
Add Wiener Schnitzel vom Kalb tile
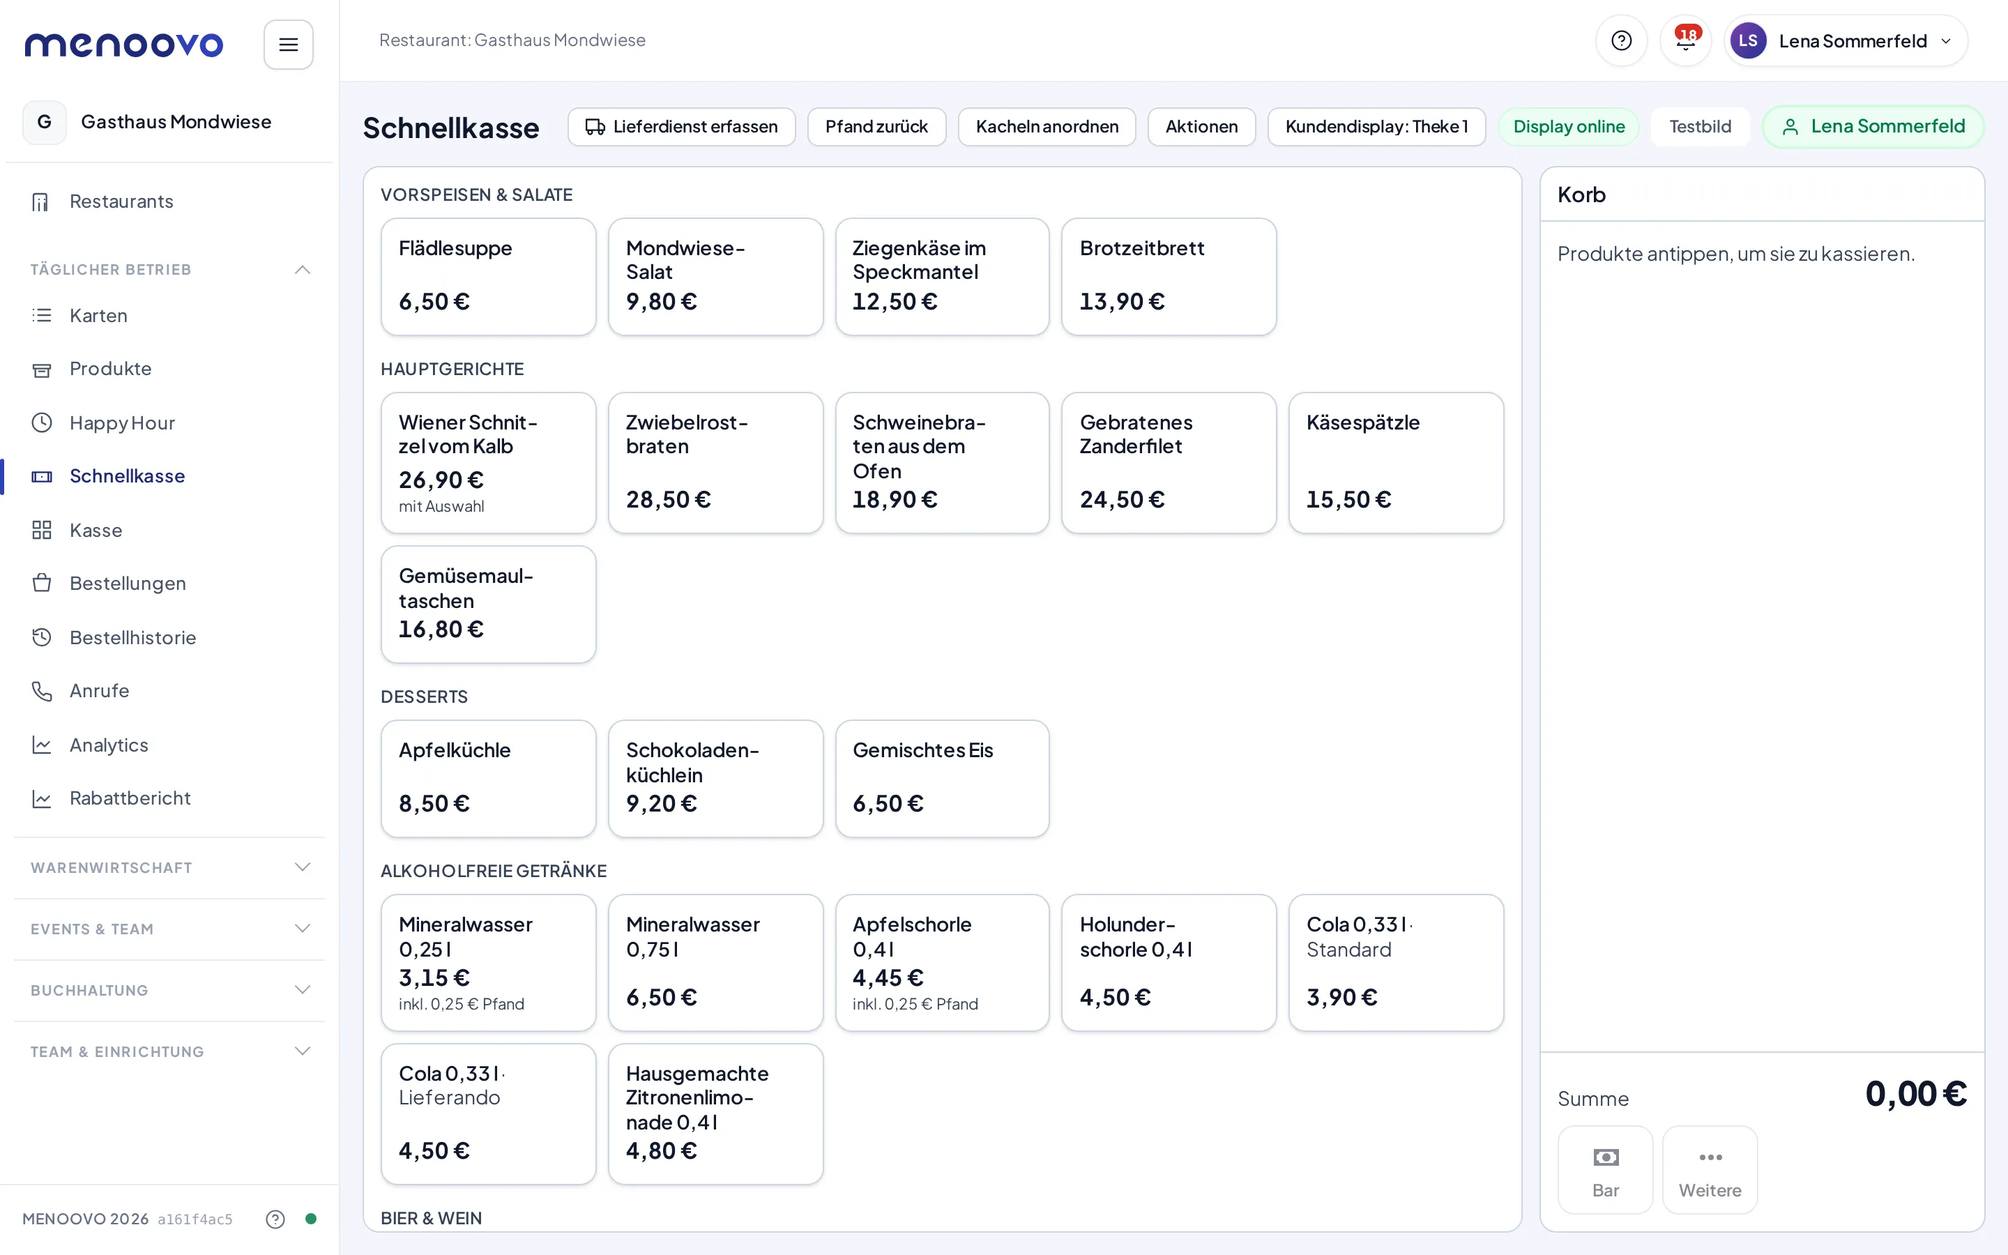[488, 463]
